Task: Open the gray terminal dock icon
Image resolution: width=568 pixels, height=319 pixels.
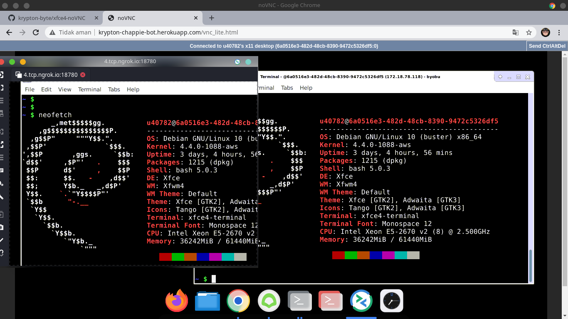Action: tap(300, 301)
